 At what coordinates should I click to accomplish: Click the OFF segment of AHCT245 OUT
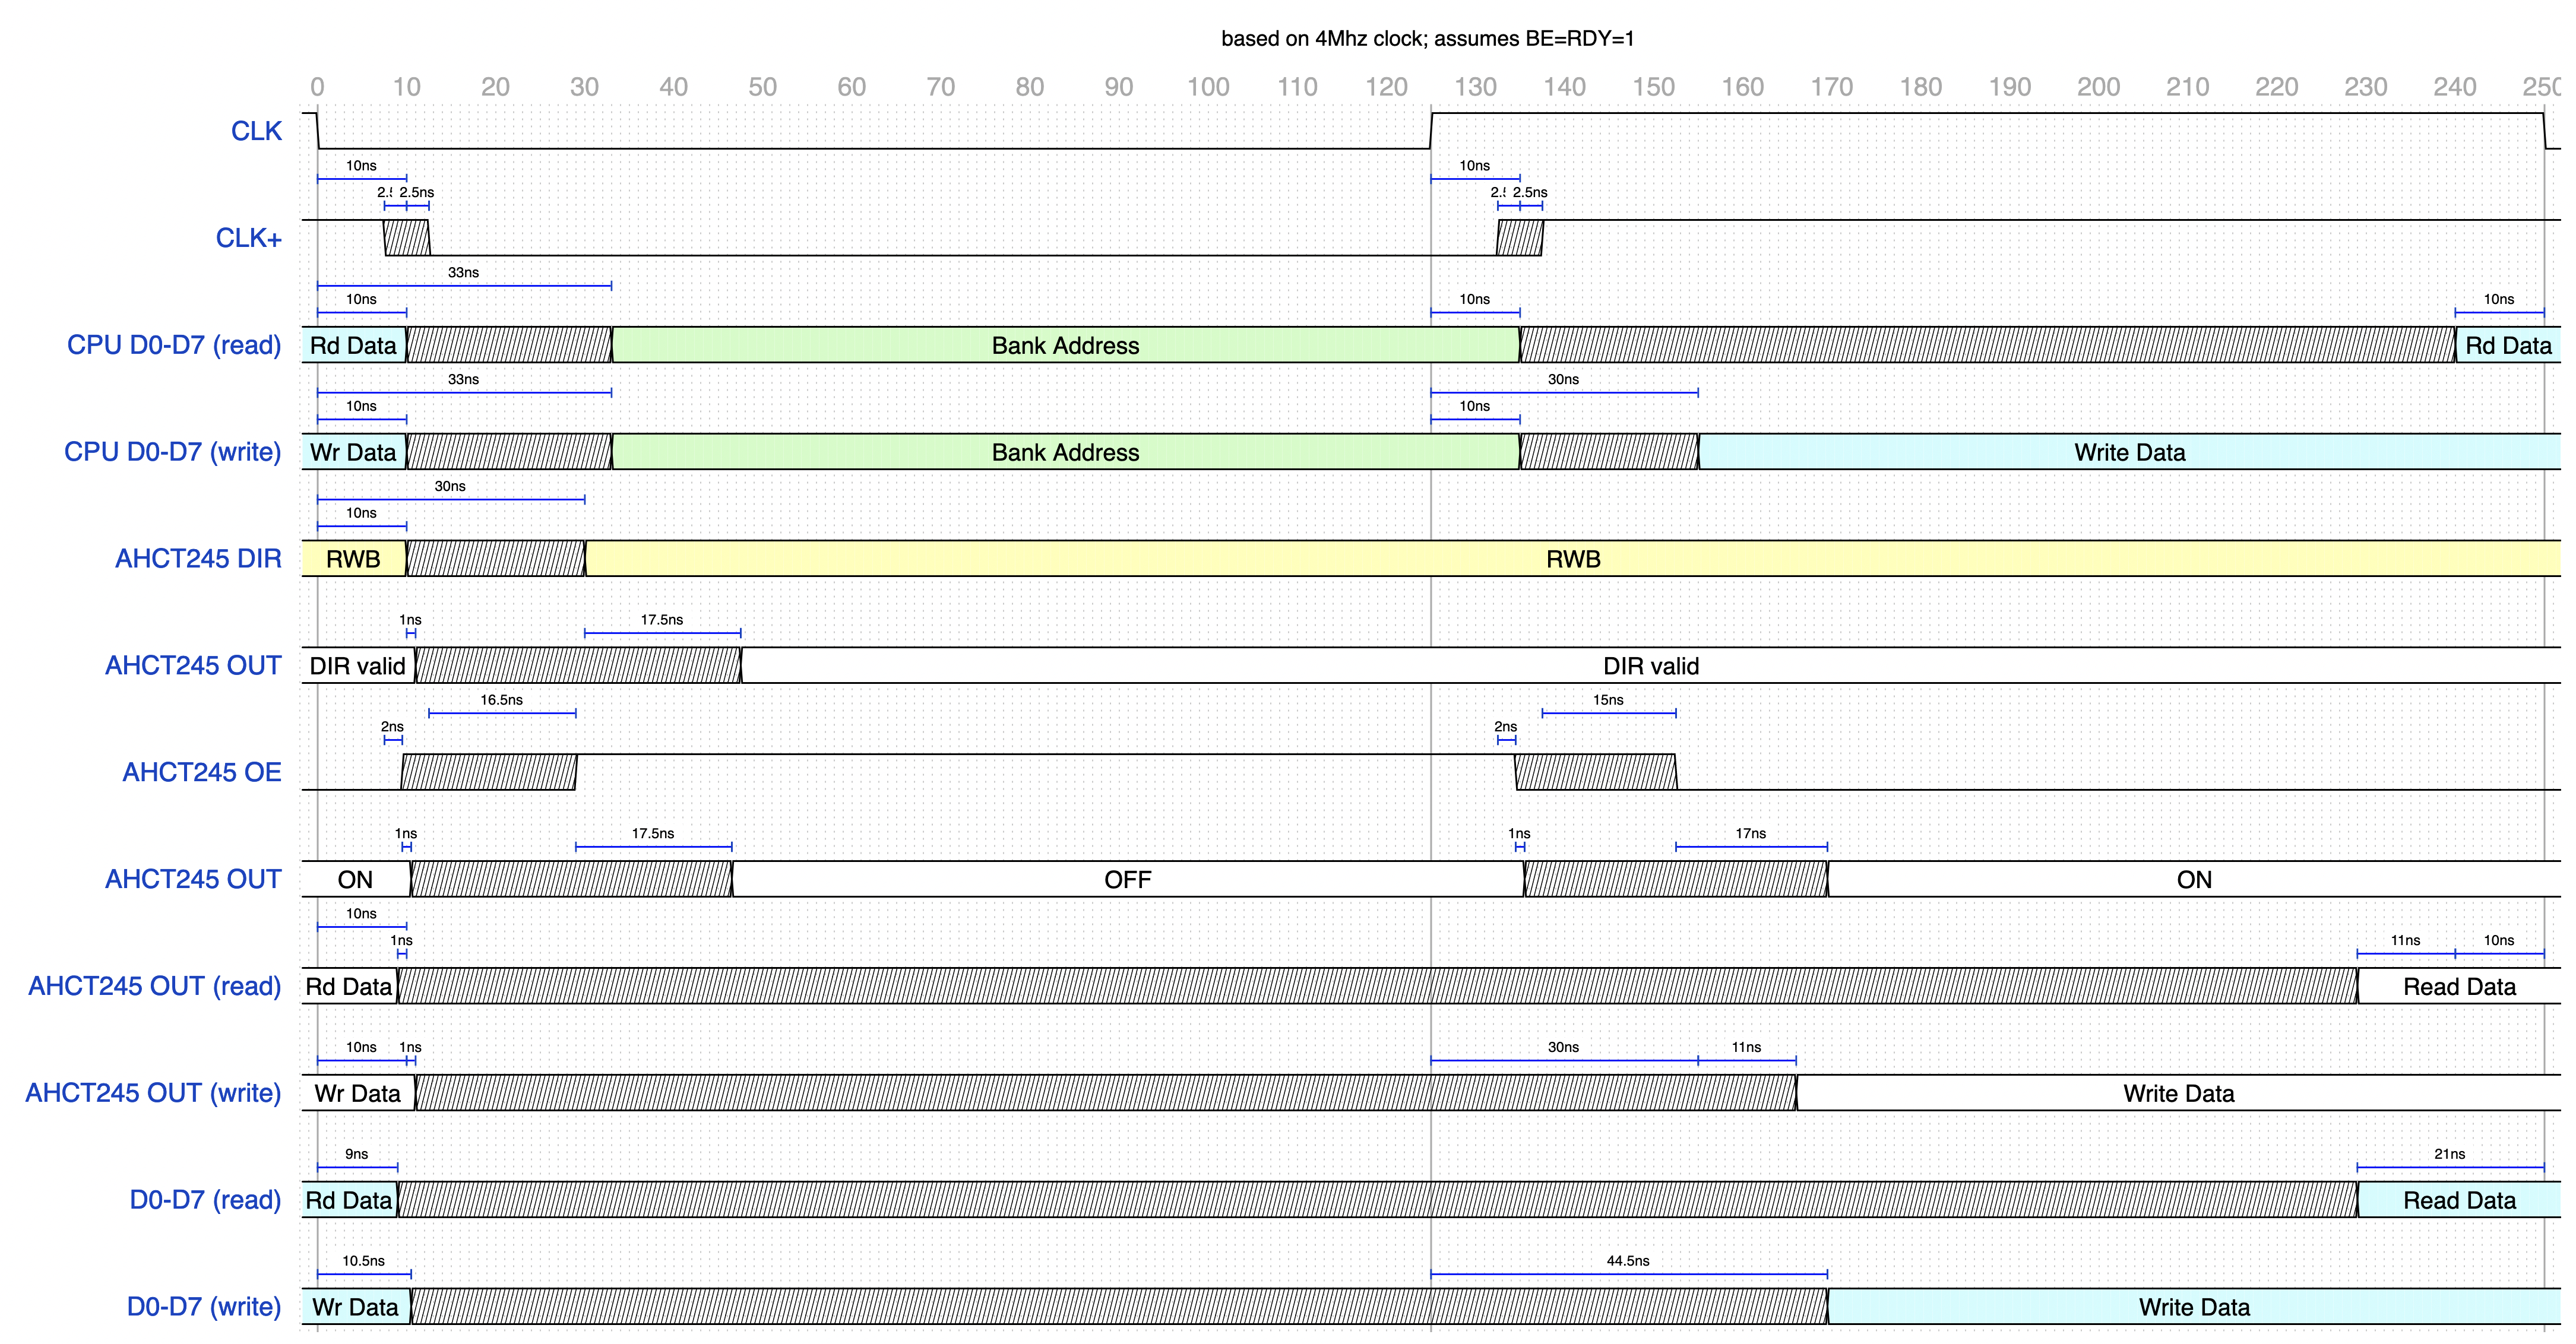pyautogui.click(x=1127, y=880)
